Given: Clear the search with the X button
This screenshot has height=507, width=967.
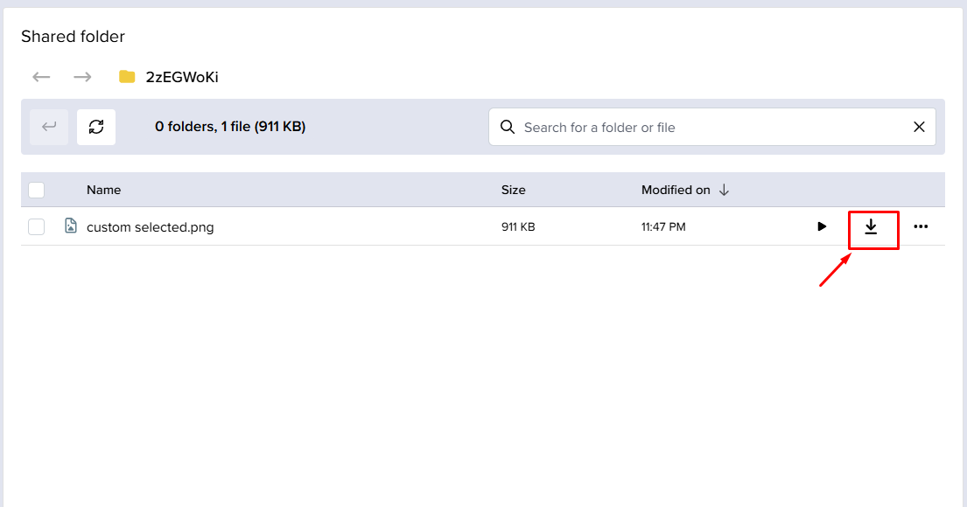Looking at the screenshot, I should (919, 127).
